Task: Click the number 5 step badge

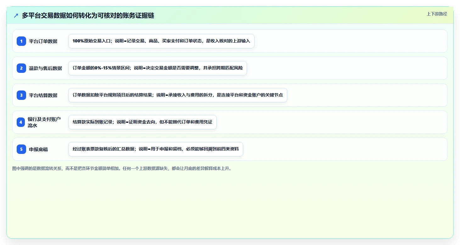Action: pyautogui.click(x=21, y=149)
